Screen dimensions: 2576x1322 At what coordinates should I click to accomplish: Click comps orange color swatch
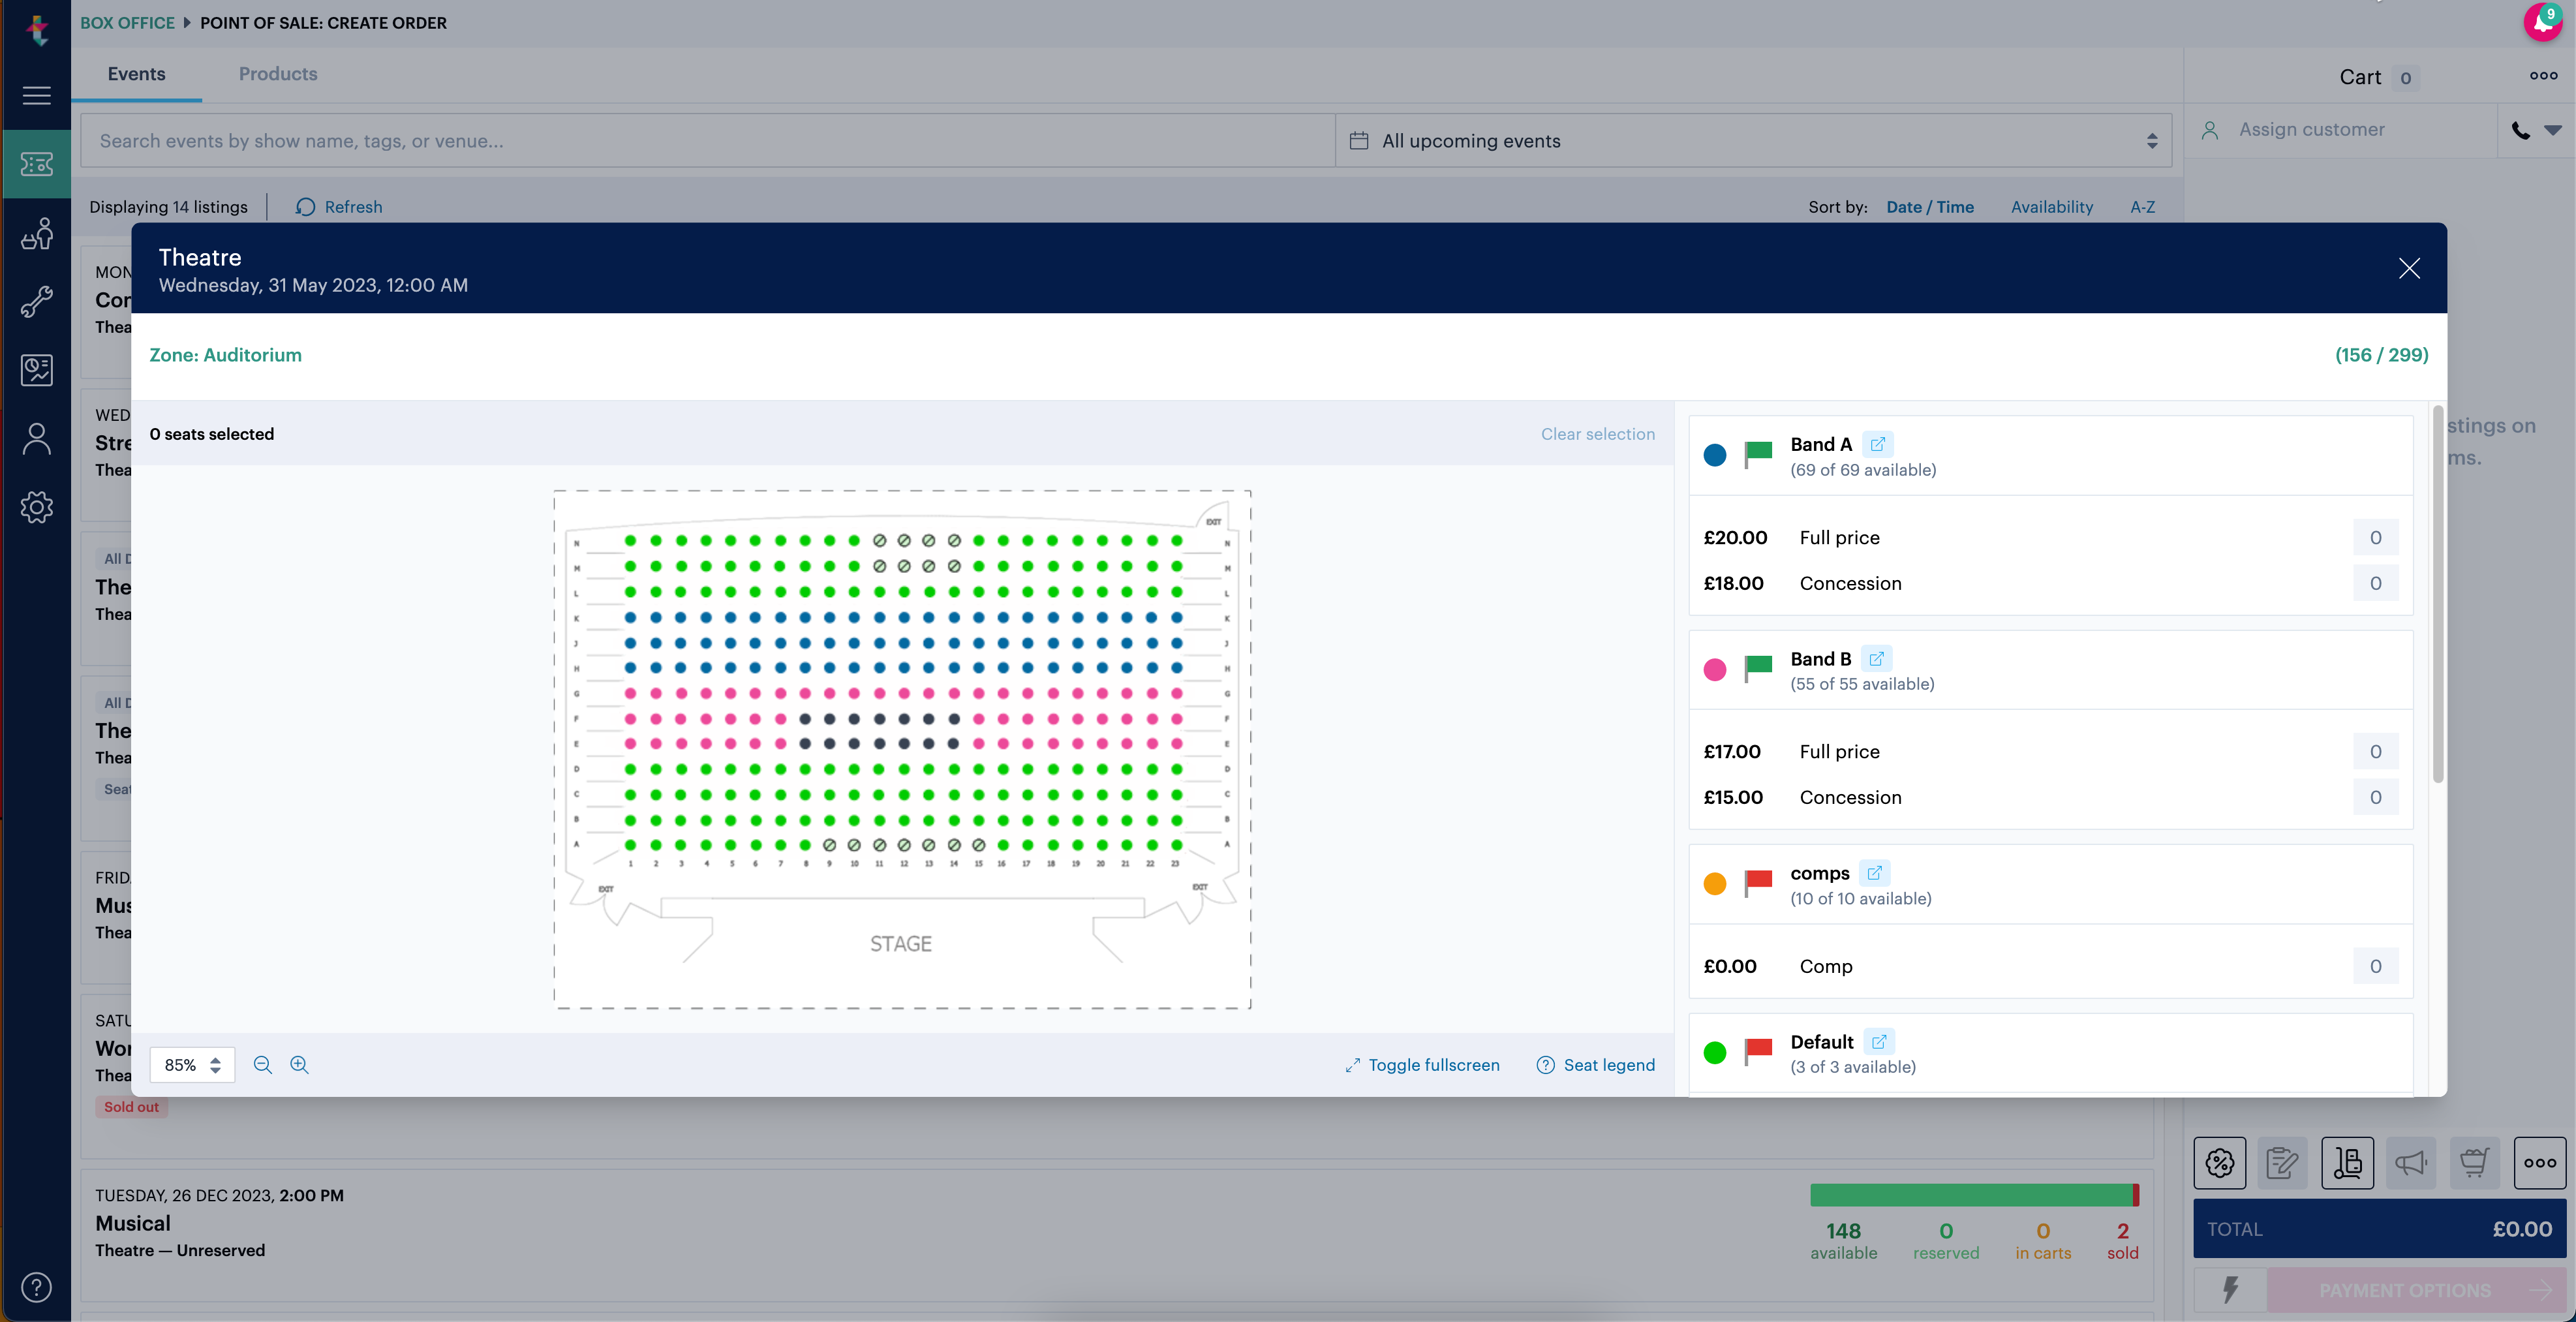point(1715,884)
